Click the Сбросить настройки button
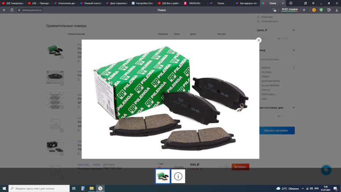 (x=276, y=130)
